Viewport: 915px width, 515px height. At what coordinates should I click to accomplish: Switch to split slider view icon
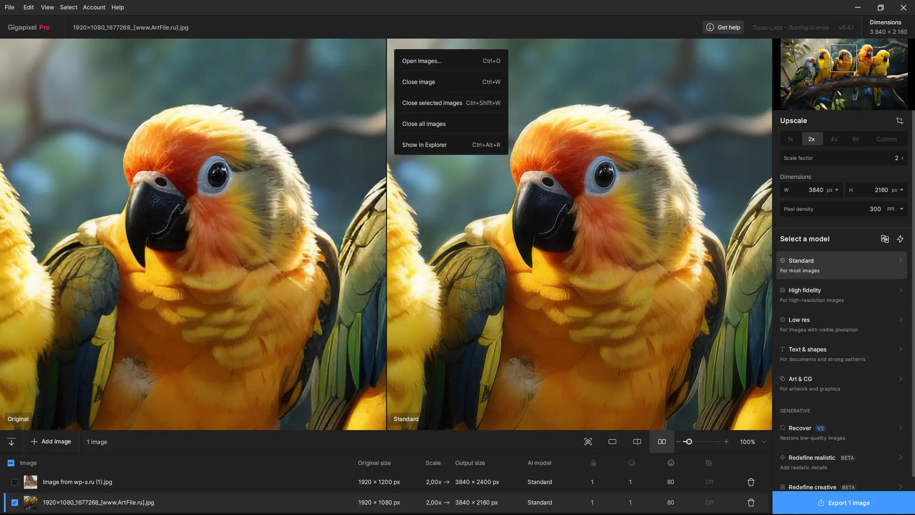(637, 442)
